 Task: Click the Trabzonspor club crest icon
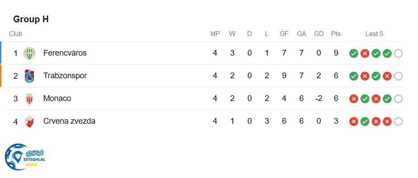click(29, 76)
